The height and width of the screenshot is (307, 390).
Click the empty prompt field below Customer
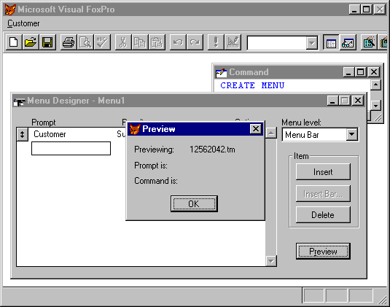(x=71, y=149)
